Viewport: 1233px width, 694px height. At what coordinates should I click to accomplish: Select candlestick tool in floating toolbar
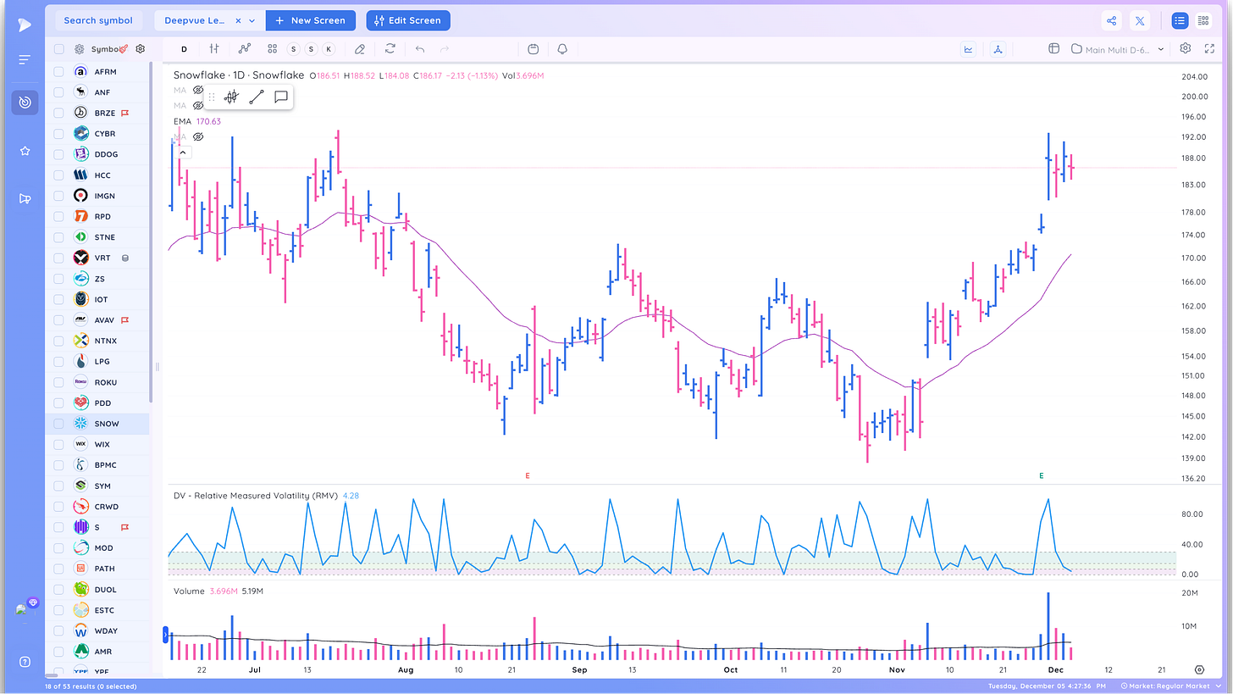coord(231,97)
